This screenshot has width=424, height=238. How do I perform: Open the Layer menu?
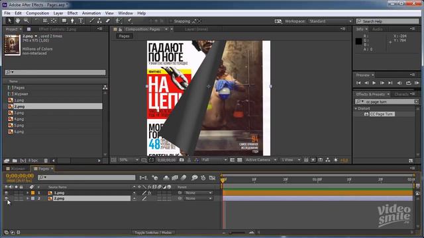coord(58,13)
